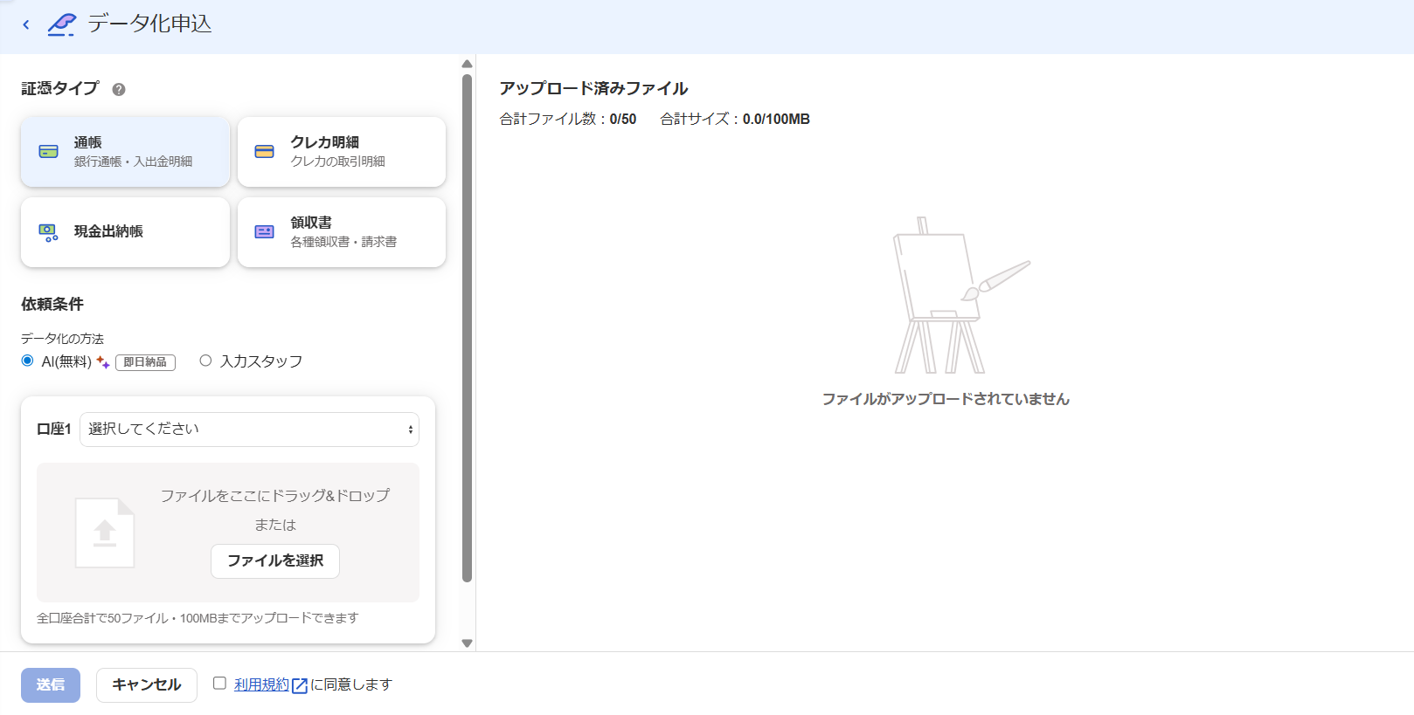Select the クレカ明細 voucher type card
Image resolution: width=1414 pixels, height=715 pixels.
point(342,152)
